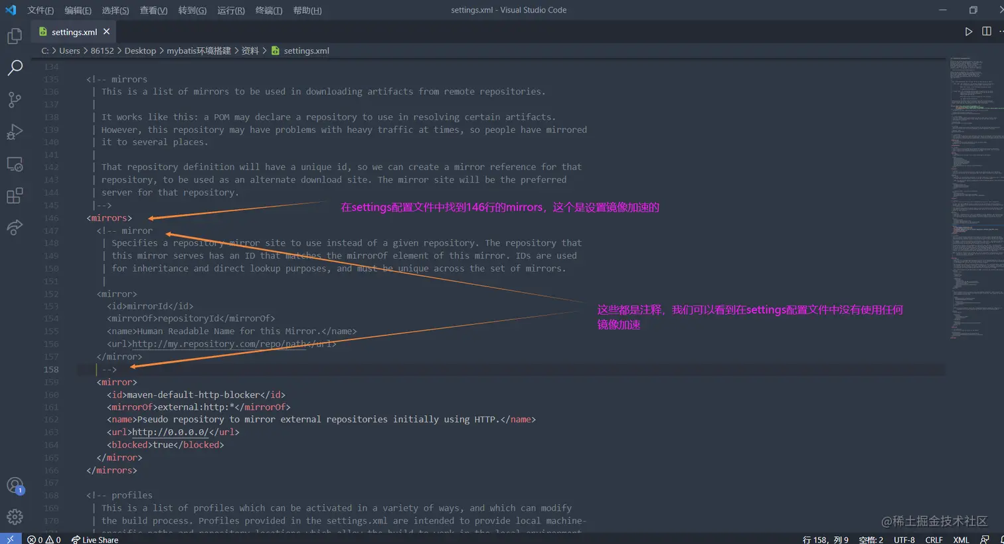Click the Split Editor icon
The height and width of the screenshot is (544, 1004).
(x=987, y=31)
